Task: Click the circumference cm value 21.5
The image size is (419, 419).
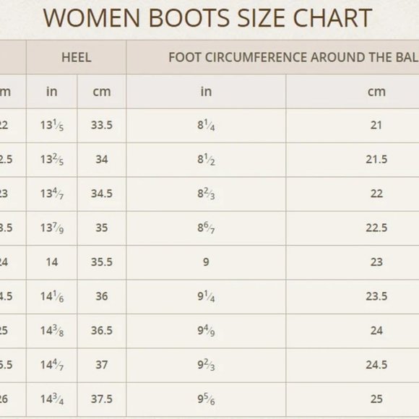Action: 376,160
